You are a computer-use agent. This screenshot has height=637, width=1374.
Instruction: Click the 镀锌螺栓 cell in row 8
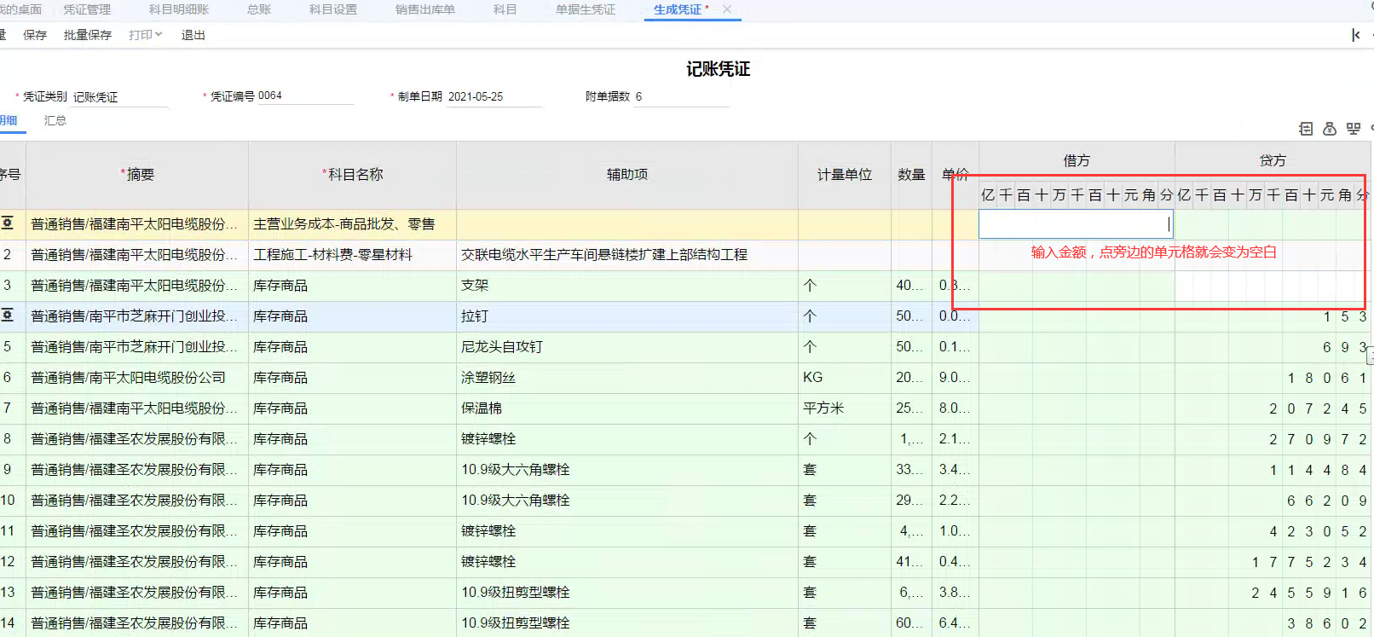[x=627, y=439]
